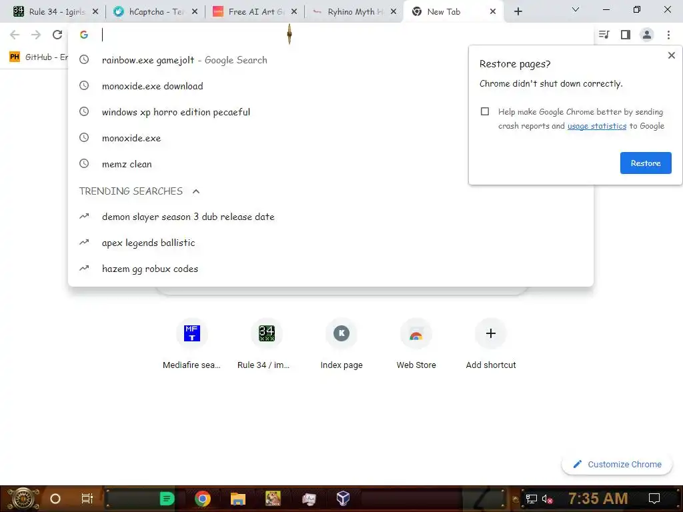Viewport: 683px width, 512px height.
Task: Open the Mediafire search shortcut
Action: 191,344
